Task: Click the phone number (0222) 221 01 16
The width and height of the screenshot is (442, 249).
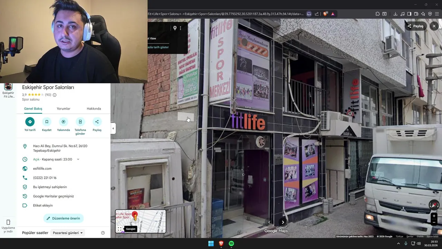Action: pos(45,178)
